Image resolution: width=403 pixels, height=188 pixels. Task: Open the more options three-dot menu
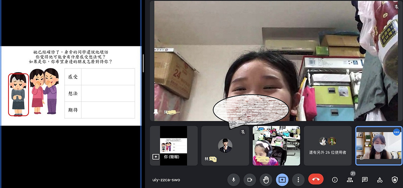(298, 180)
